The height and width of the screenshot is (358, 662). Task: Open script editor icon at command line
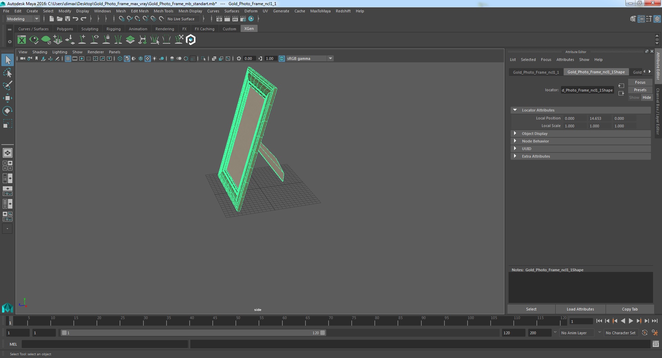[655, 344]
